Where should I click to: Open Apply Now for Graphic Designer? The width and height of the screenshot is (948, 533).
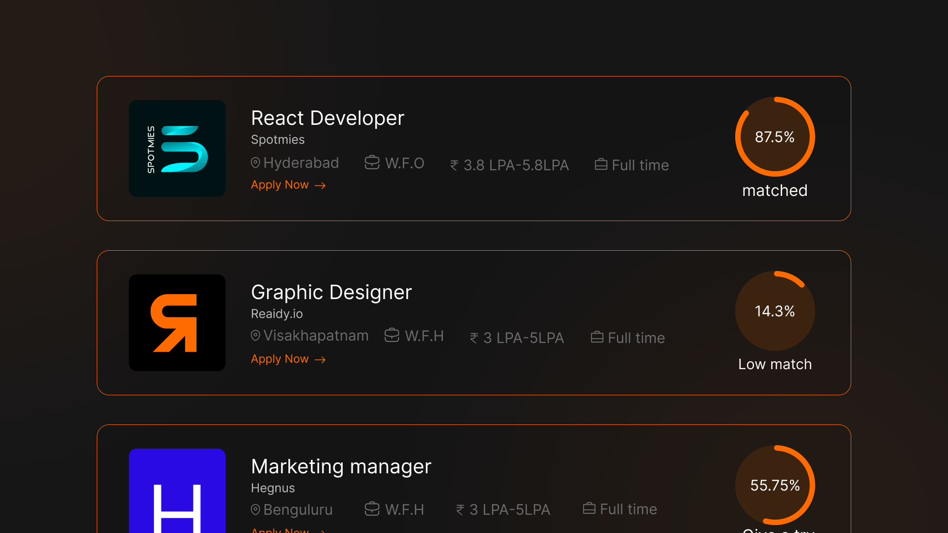click(x=279, y=359)
